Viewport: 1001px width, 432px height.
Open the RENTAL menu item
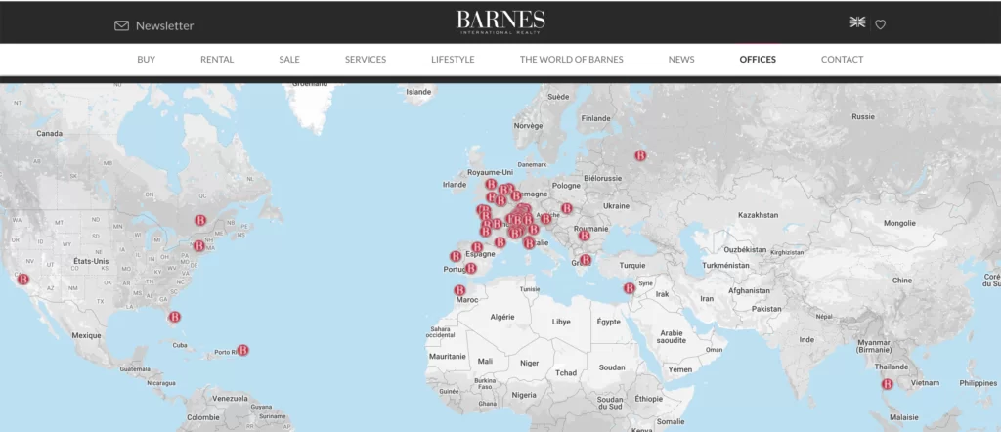(217, 60)
